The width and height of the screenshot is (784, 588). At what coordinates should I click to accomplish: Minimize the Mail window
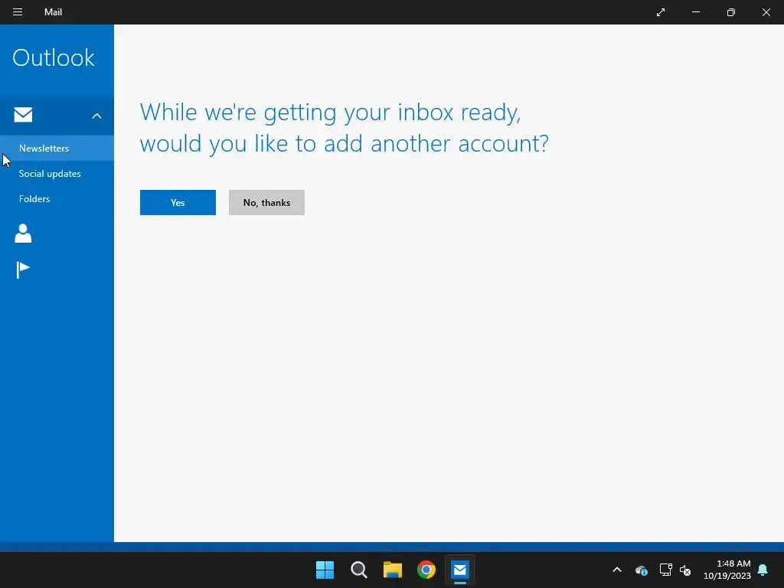point(696,12)
